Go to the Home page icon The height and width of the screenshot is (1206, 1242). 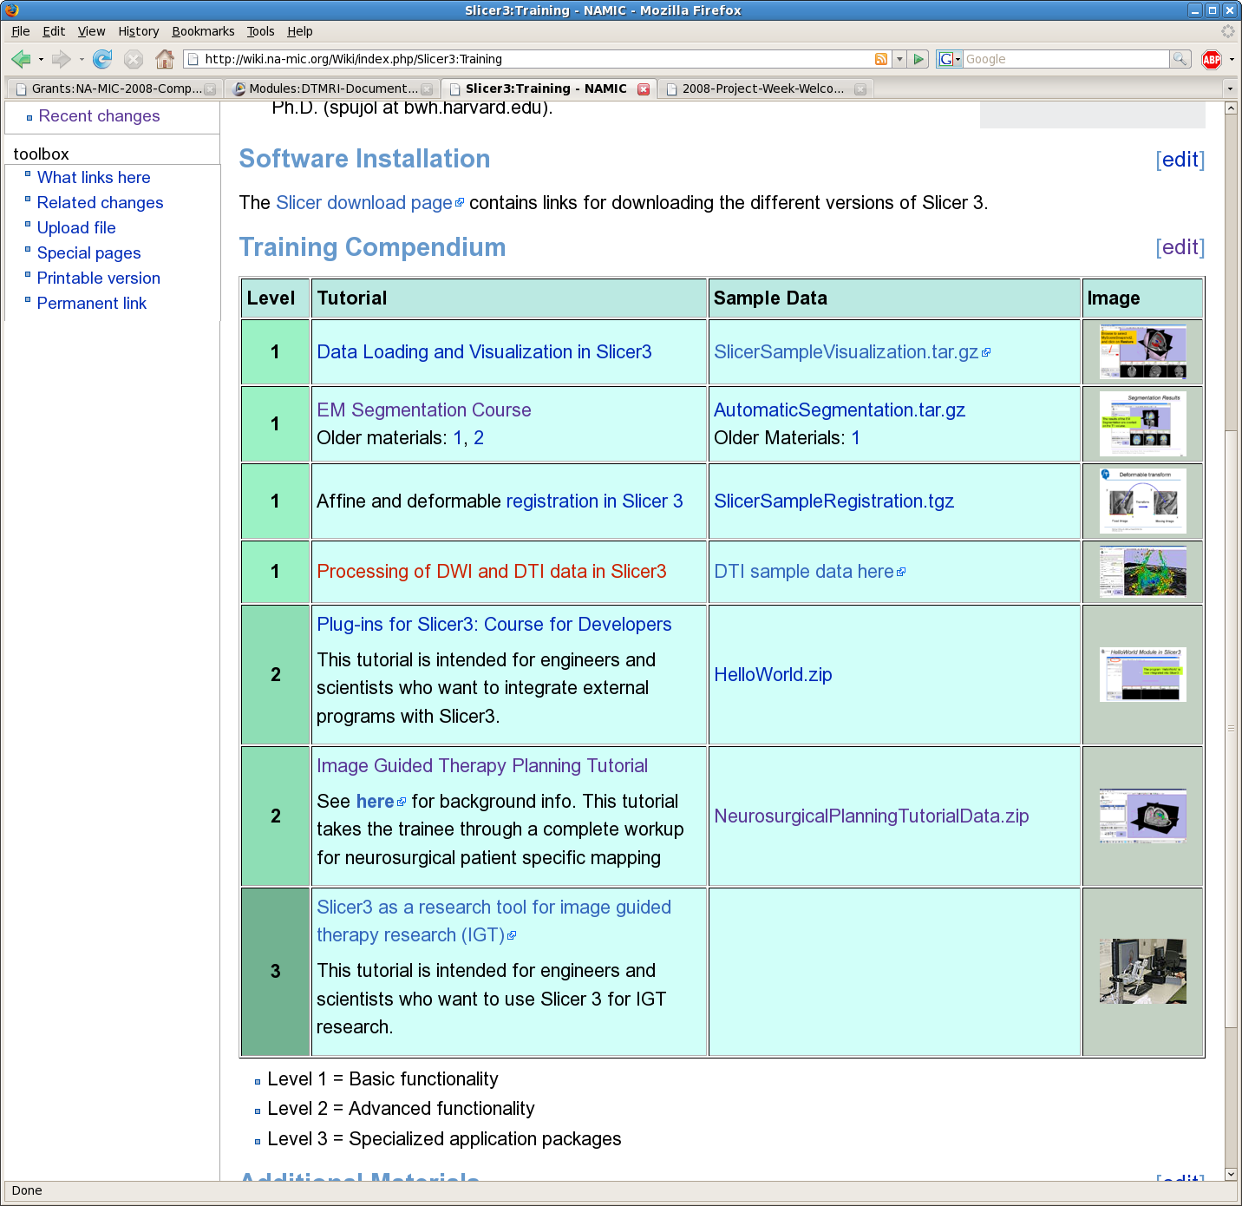tap(164, 59)
